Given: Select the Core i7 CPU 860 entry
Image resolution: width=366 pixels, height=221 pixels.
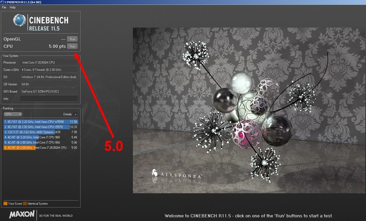Looking at the screenshot, I should point(40,142).
